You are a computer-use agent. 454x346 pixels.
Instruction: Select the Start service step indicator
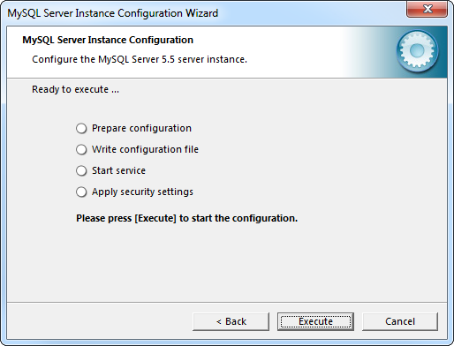click(81, 170)
